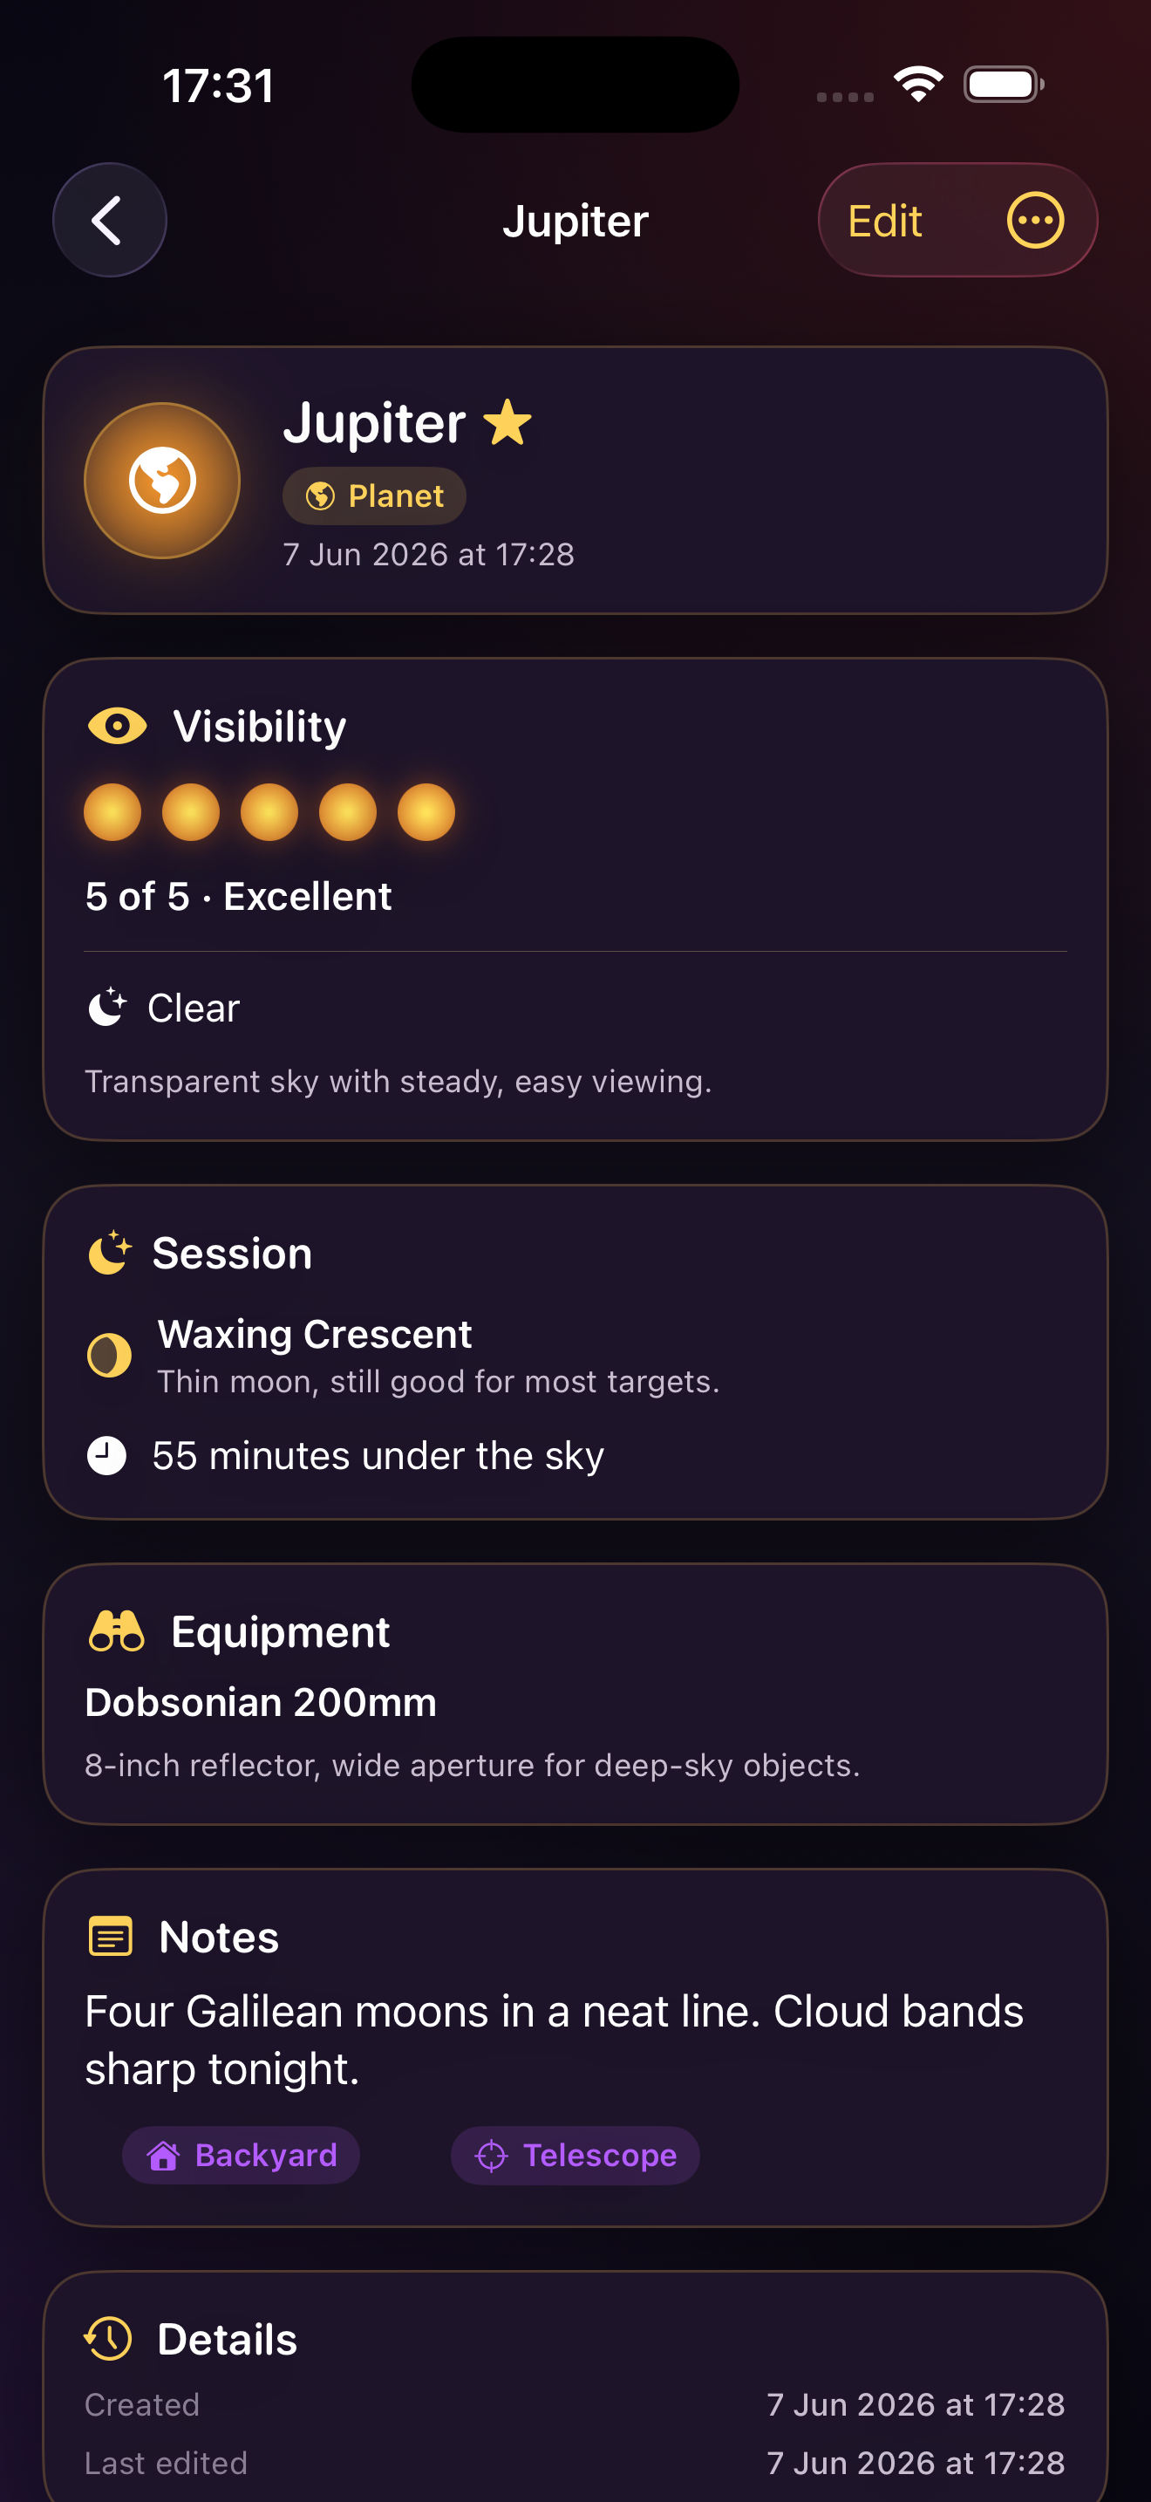This screenshot has width=1151, height=2502.
Task: Tap the Notes document icon
Action: pyautogui.click(x=111, y=1937)
